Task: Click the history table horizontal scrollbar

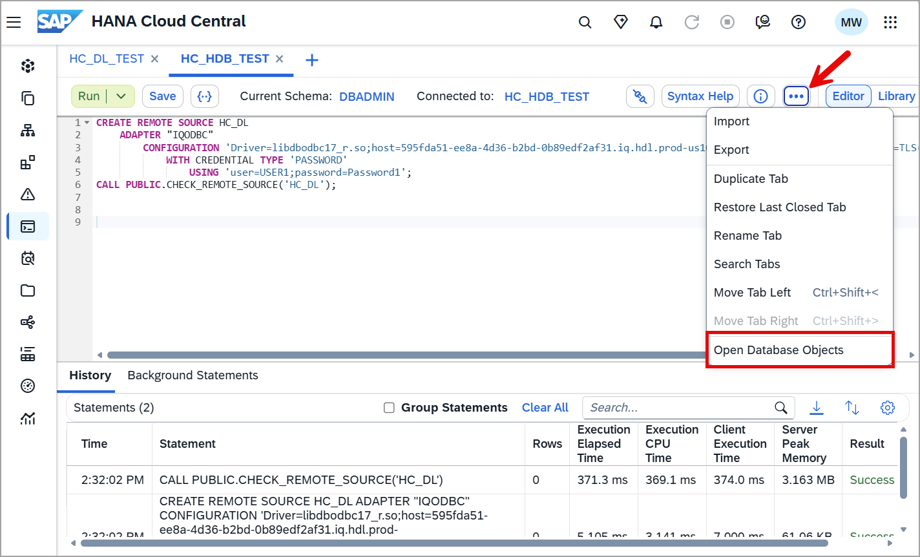Action: tap(454, 543)
